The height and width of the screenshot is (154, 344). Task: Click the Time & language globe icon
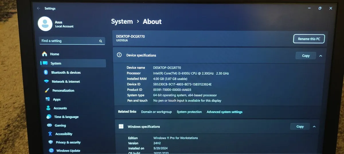point(49,117)
